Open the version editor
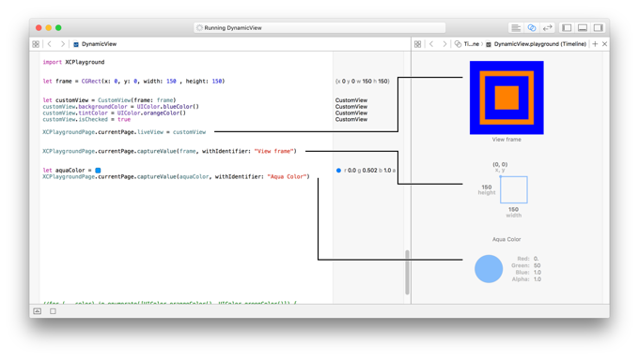The image size is (639, 360). [x=547, y=28]
